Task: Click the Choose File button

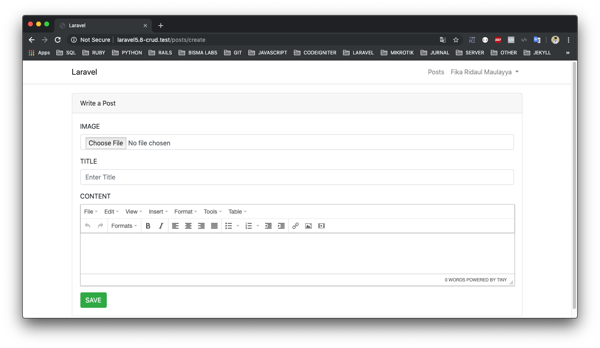Action: coord(106,143)
